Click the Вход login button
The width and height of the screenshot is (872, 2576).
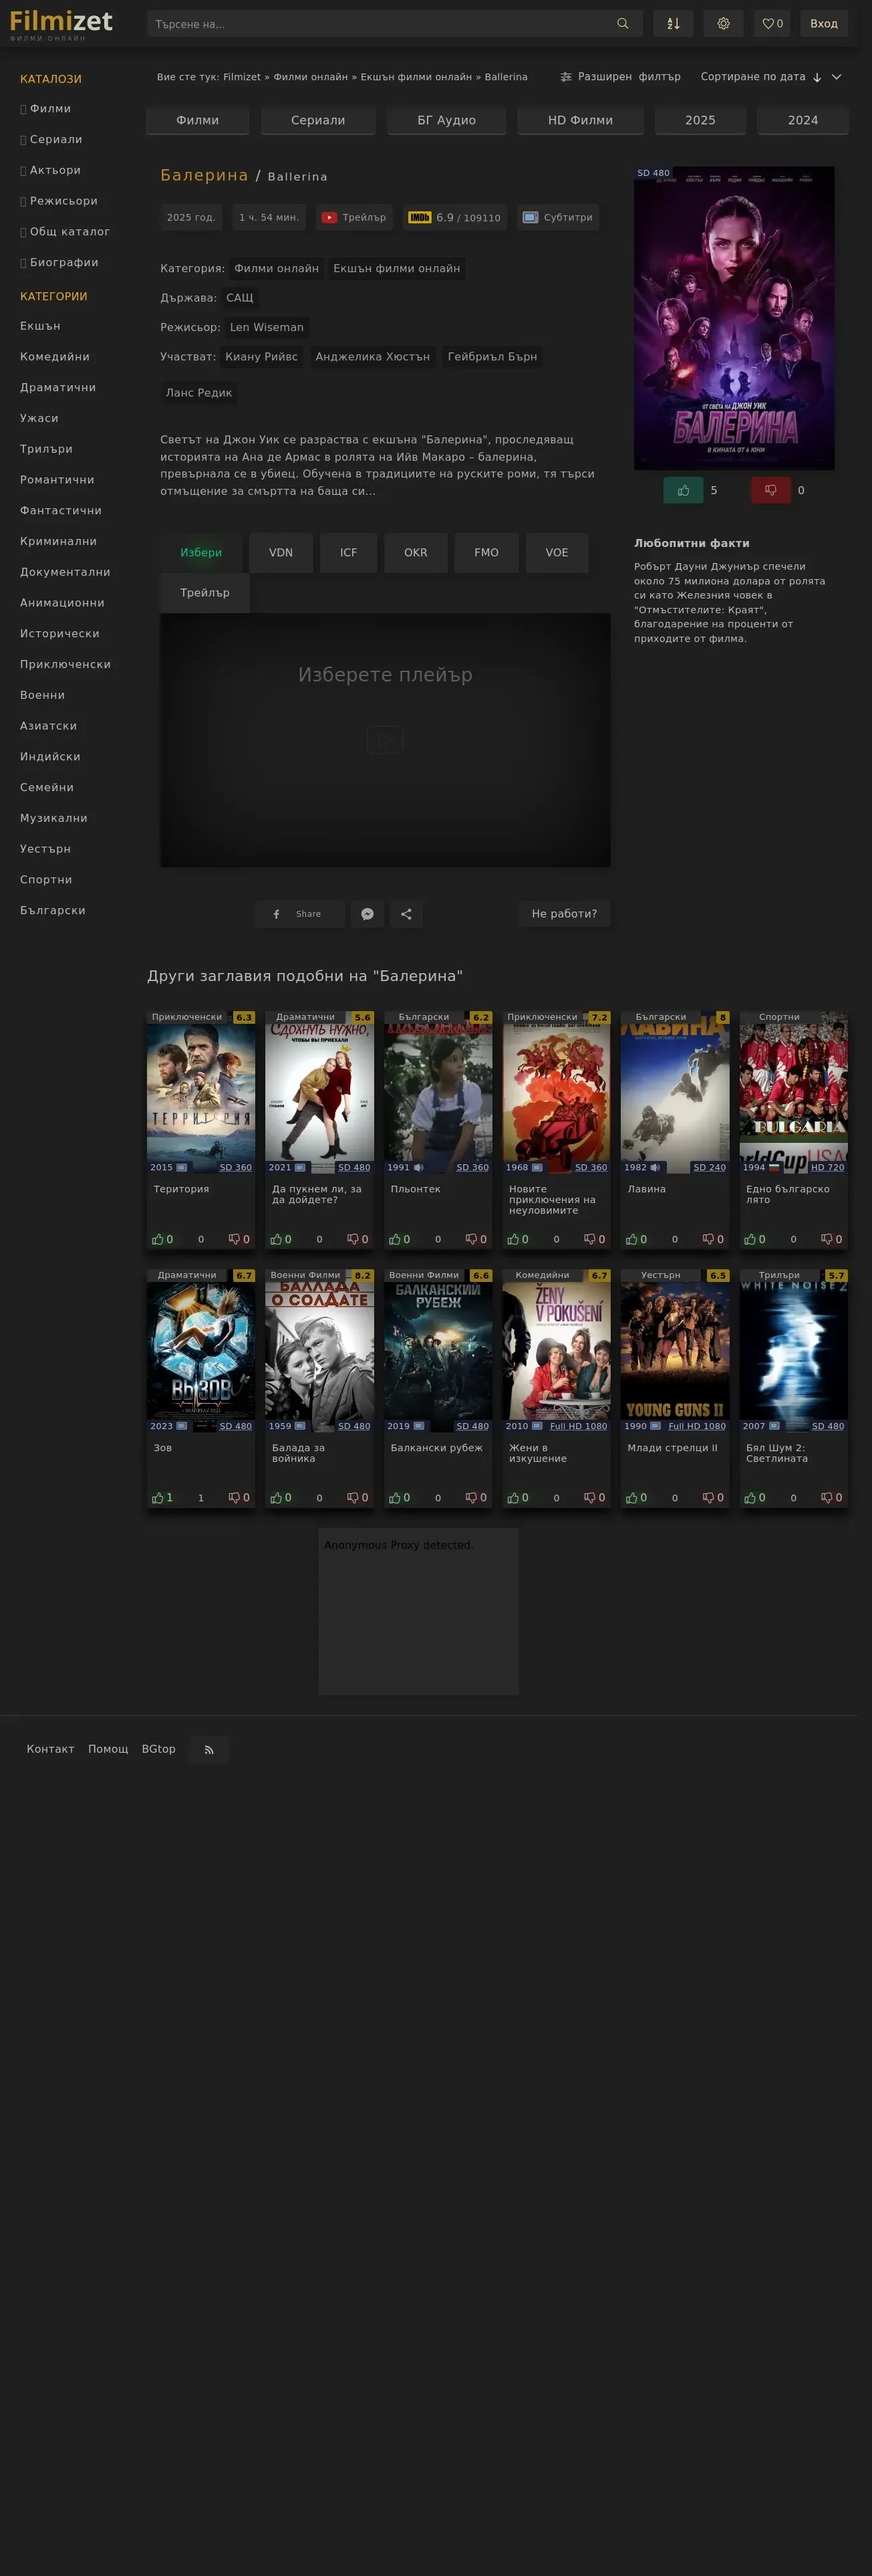824,24
